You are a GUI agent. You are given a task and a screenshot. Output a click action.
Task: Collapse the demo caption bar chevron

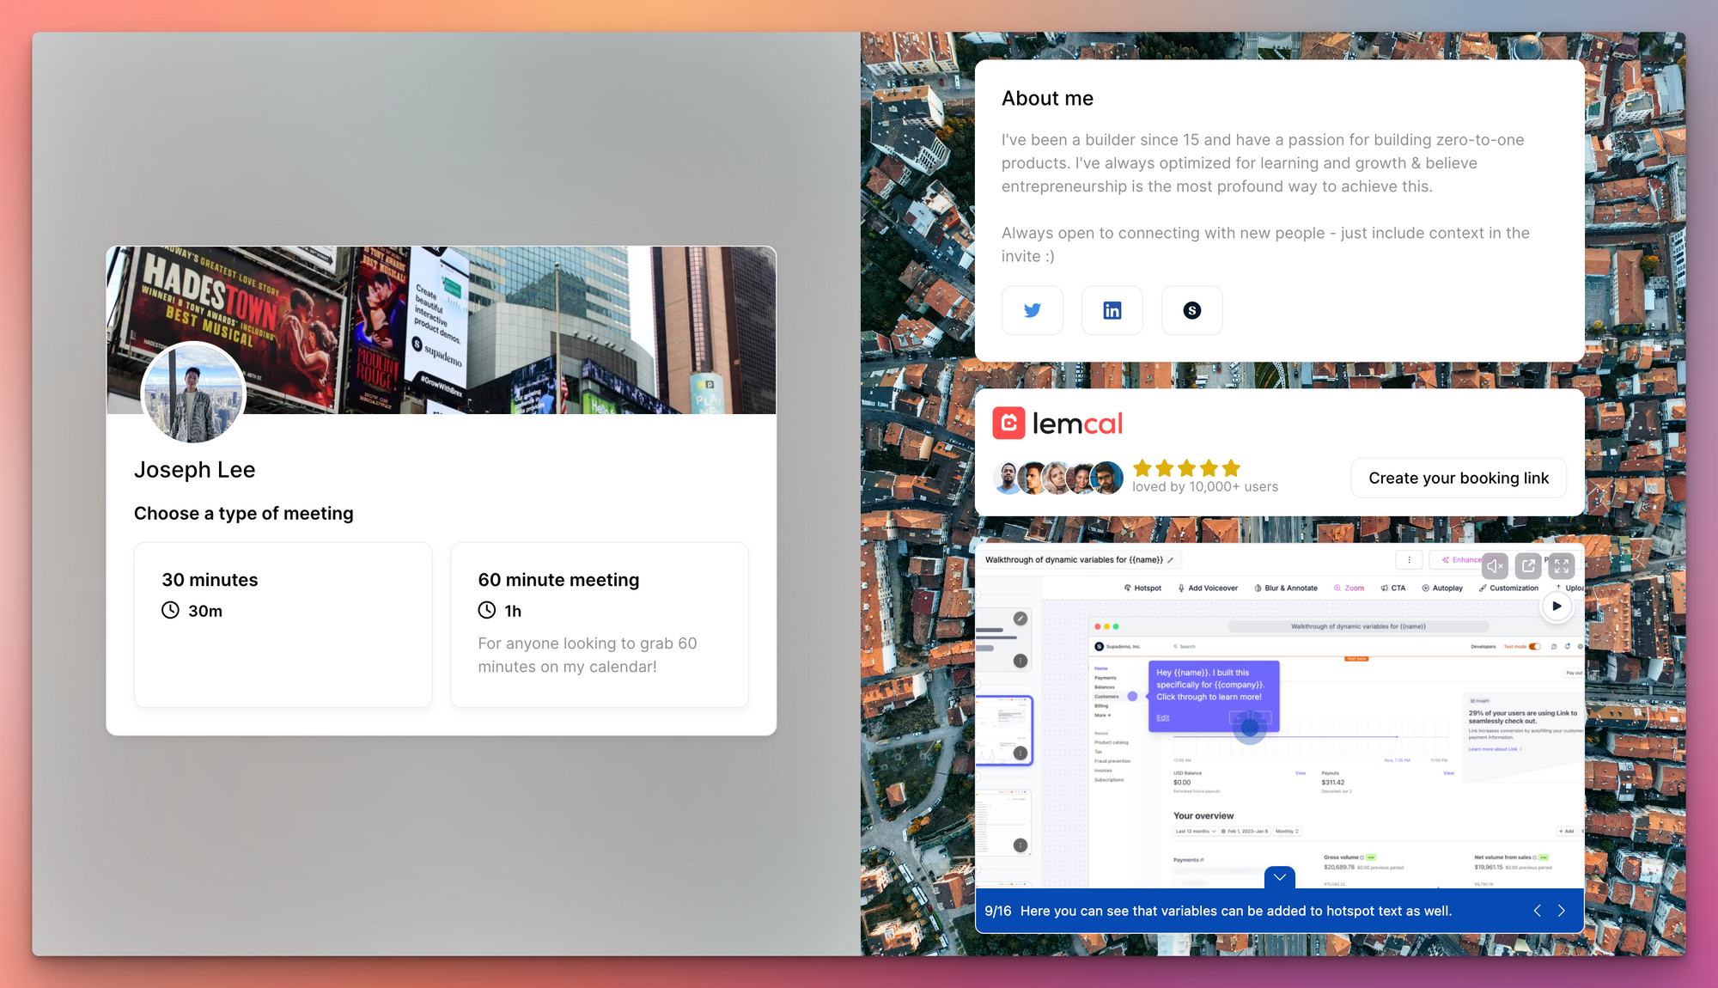[1280, 877]
